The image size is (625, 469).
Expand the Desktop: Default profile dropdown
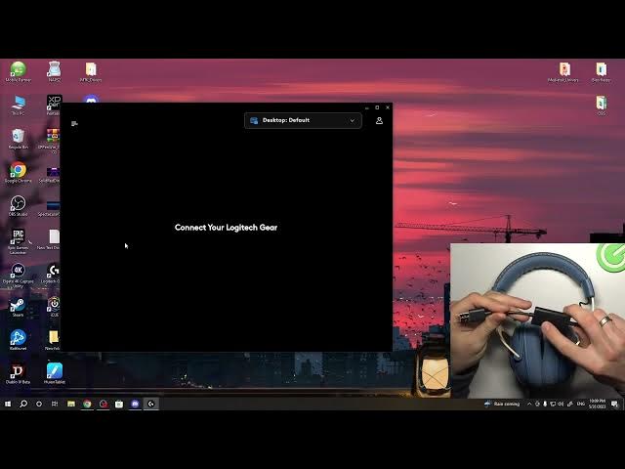pos(303,120)
